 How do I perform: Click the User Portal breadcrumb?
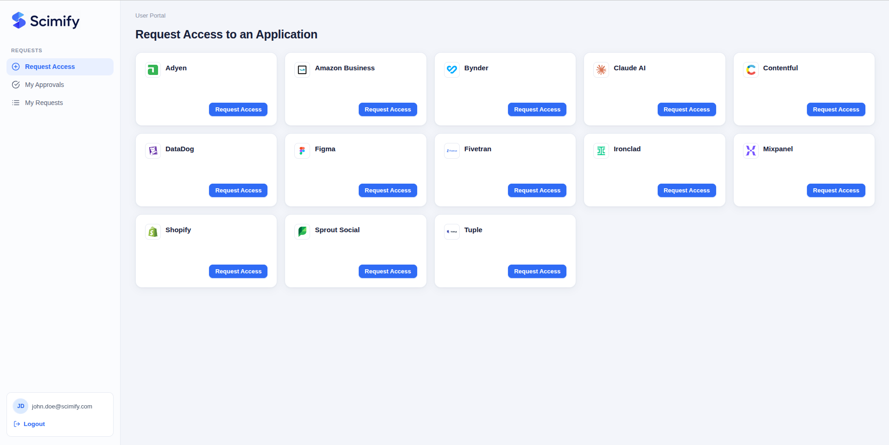[150, 16]
